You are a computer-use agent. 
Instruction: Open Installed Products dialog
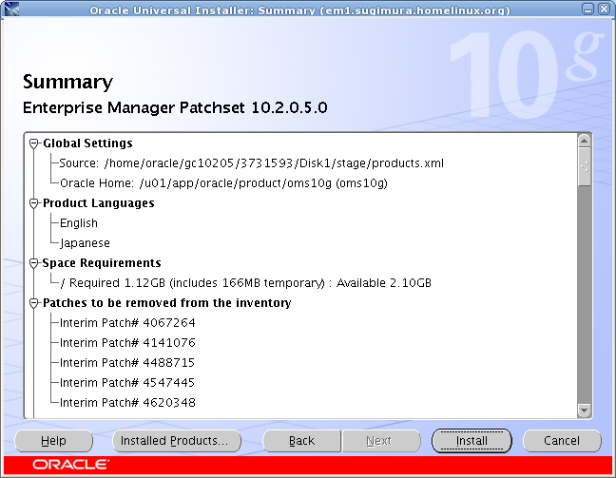pyautogui.click(x=177, y=441)
